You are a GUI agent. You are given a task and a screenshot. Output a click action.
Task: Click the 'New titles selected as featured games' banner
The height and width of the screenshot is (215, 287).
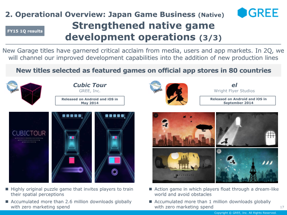(143, 70)
